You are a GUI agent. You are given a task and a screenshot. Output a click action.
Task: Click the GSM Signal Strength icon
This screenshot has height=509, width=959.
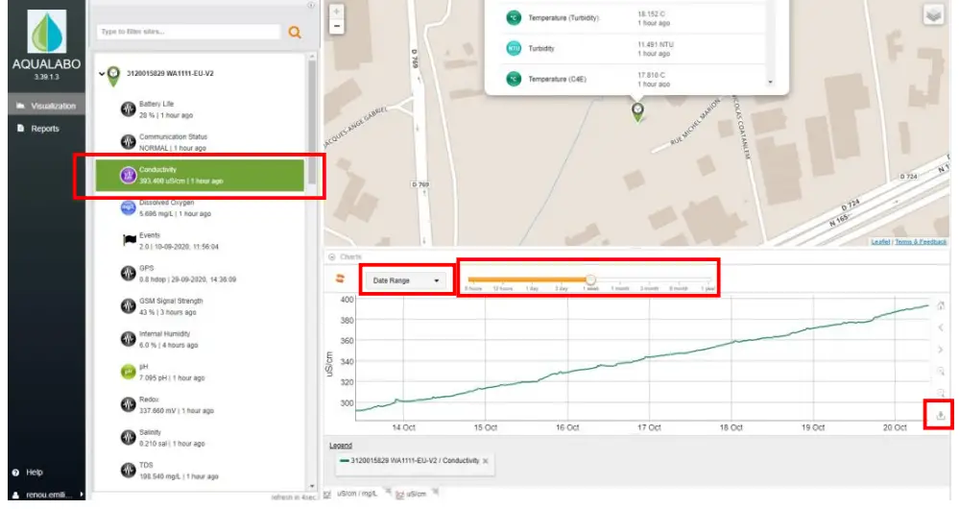point(128,306)
